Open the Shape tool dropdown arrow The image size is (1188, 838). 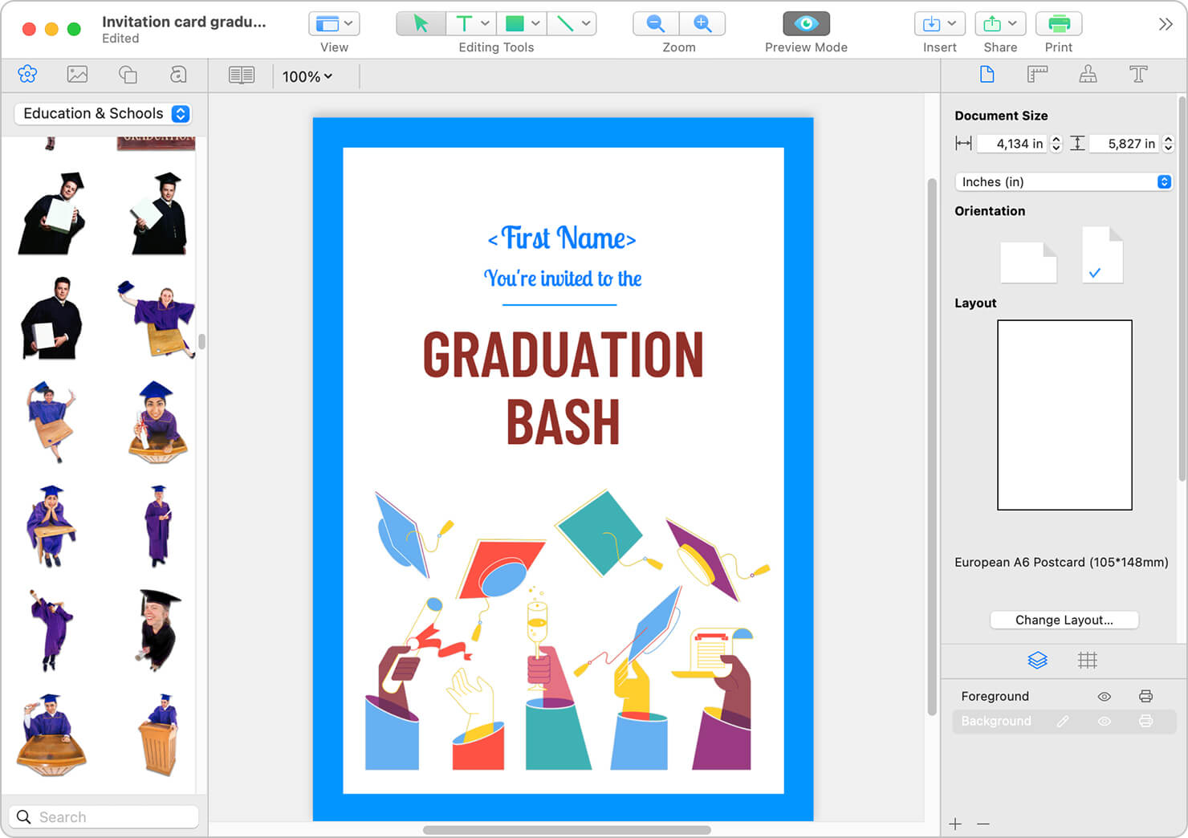[x=535, y=23]
